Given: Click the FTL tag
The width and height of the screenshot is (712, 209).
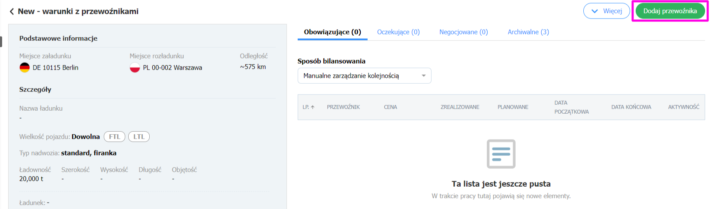Looking at the screenshot, I should (115, 136).
